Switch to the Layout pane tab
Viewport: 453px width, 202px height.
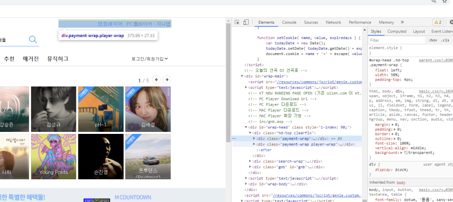point(419,31)
